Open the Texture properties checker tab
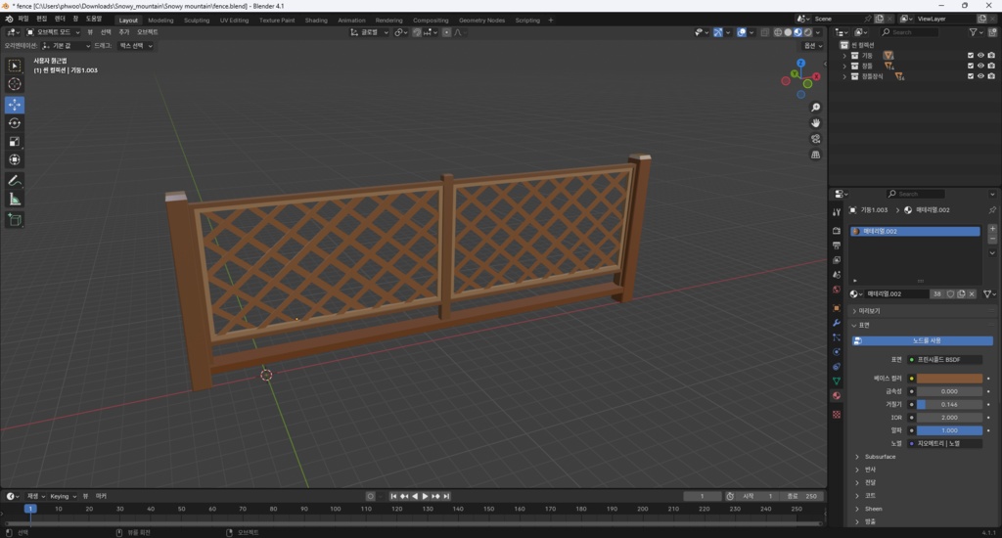Screen dimensions: 1002x538 pos(837,415)
